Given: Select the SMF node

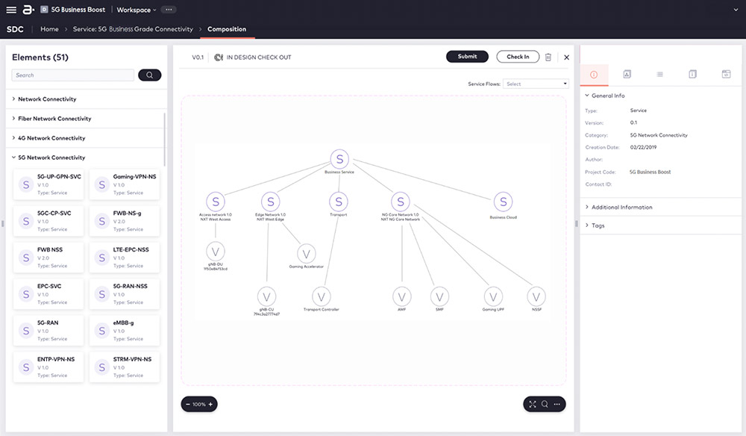Looking at the screenshot, I should (x=439, y=296).
